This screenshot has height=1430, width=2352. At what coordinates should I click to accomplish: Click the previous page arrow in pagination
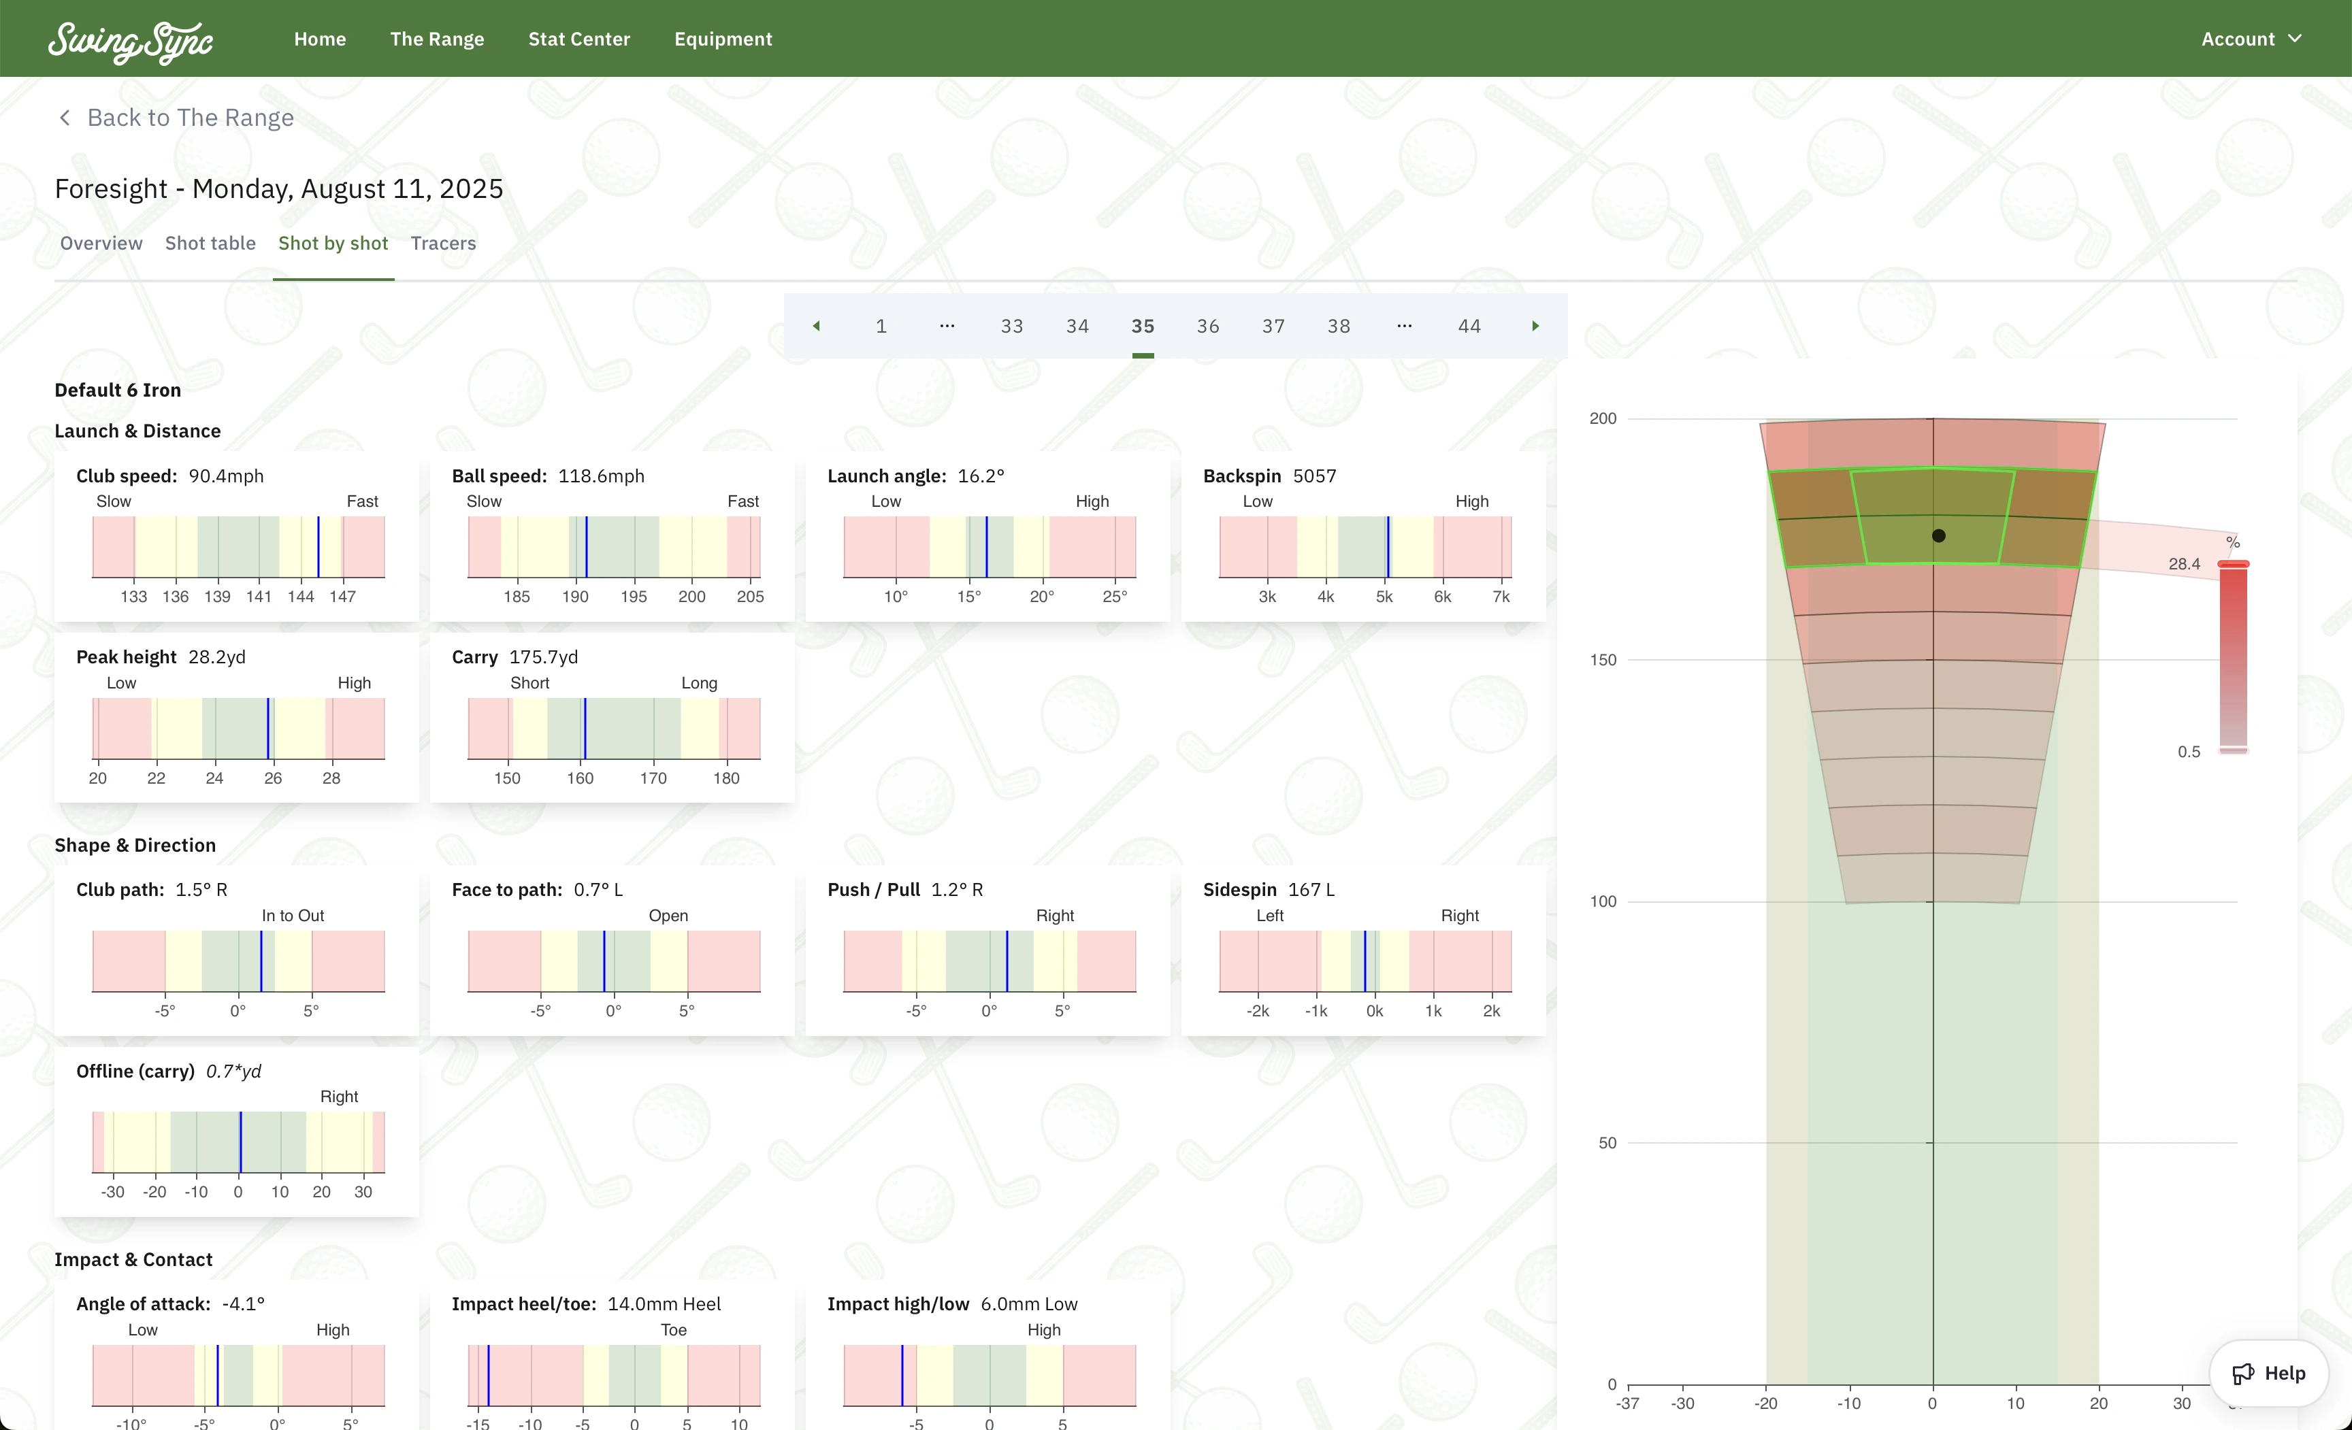pos(817,325)
